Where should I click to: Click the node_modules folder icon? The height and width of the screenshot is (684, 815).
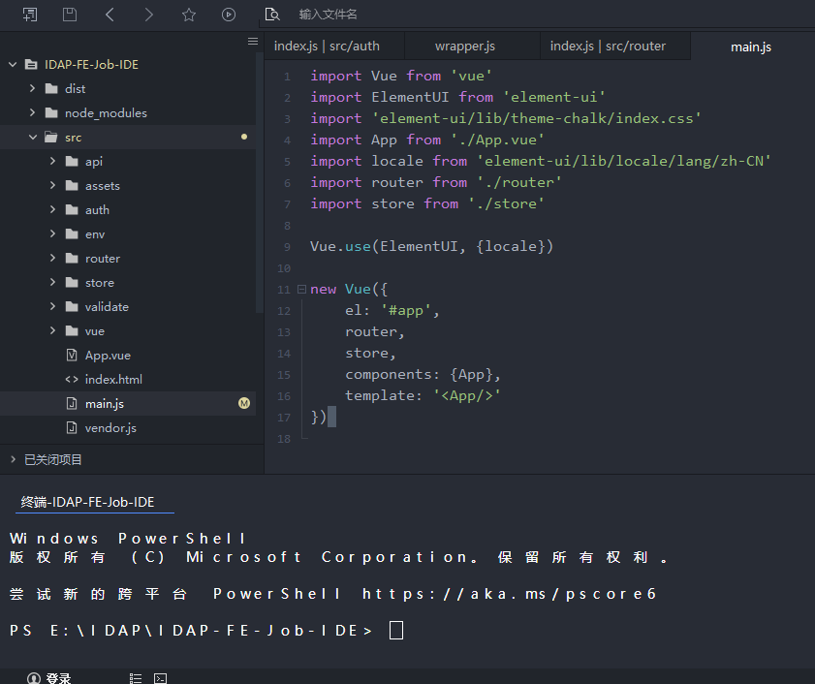point(51,112)
